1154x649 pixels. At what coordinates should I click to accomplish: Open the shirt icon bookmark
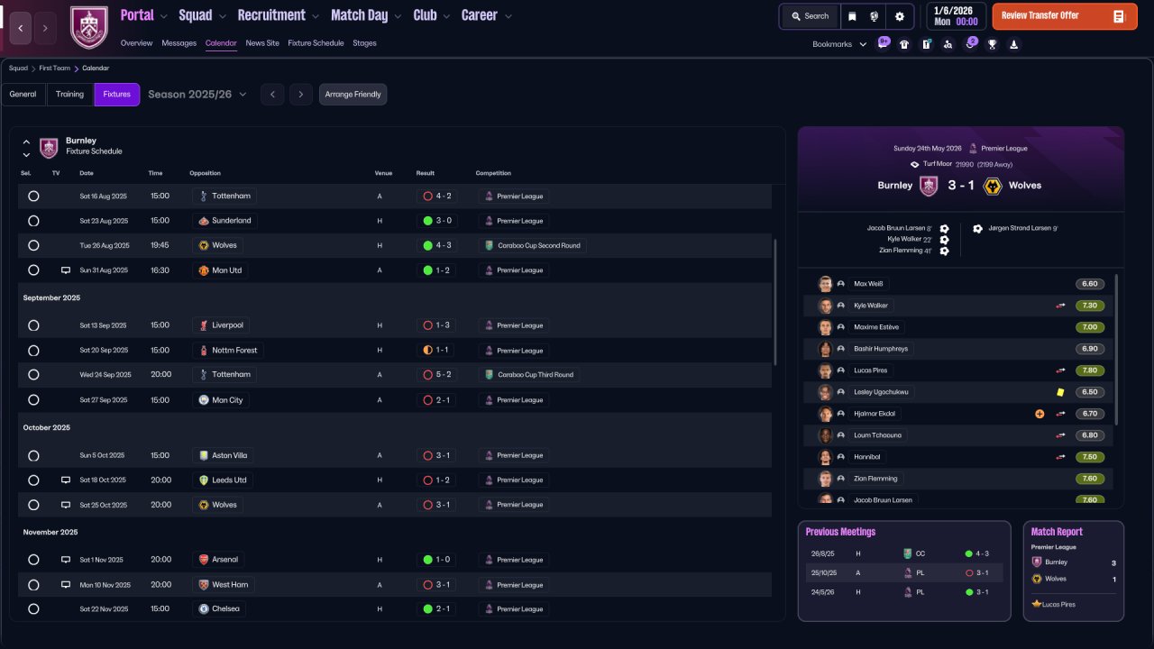coord(904,44)
